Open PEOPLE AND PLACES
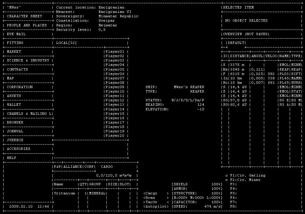The height and width of the screenshot is (214, 305). click(27, 25)
